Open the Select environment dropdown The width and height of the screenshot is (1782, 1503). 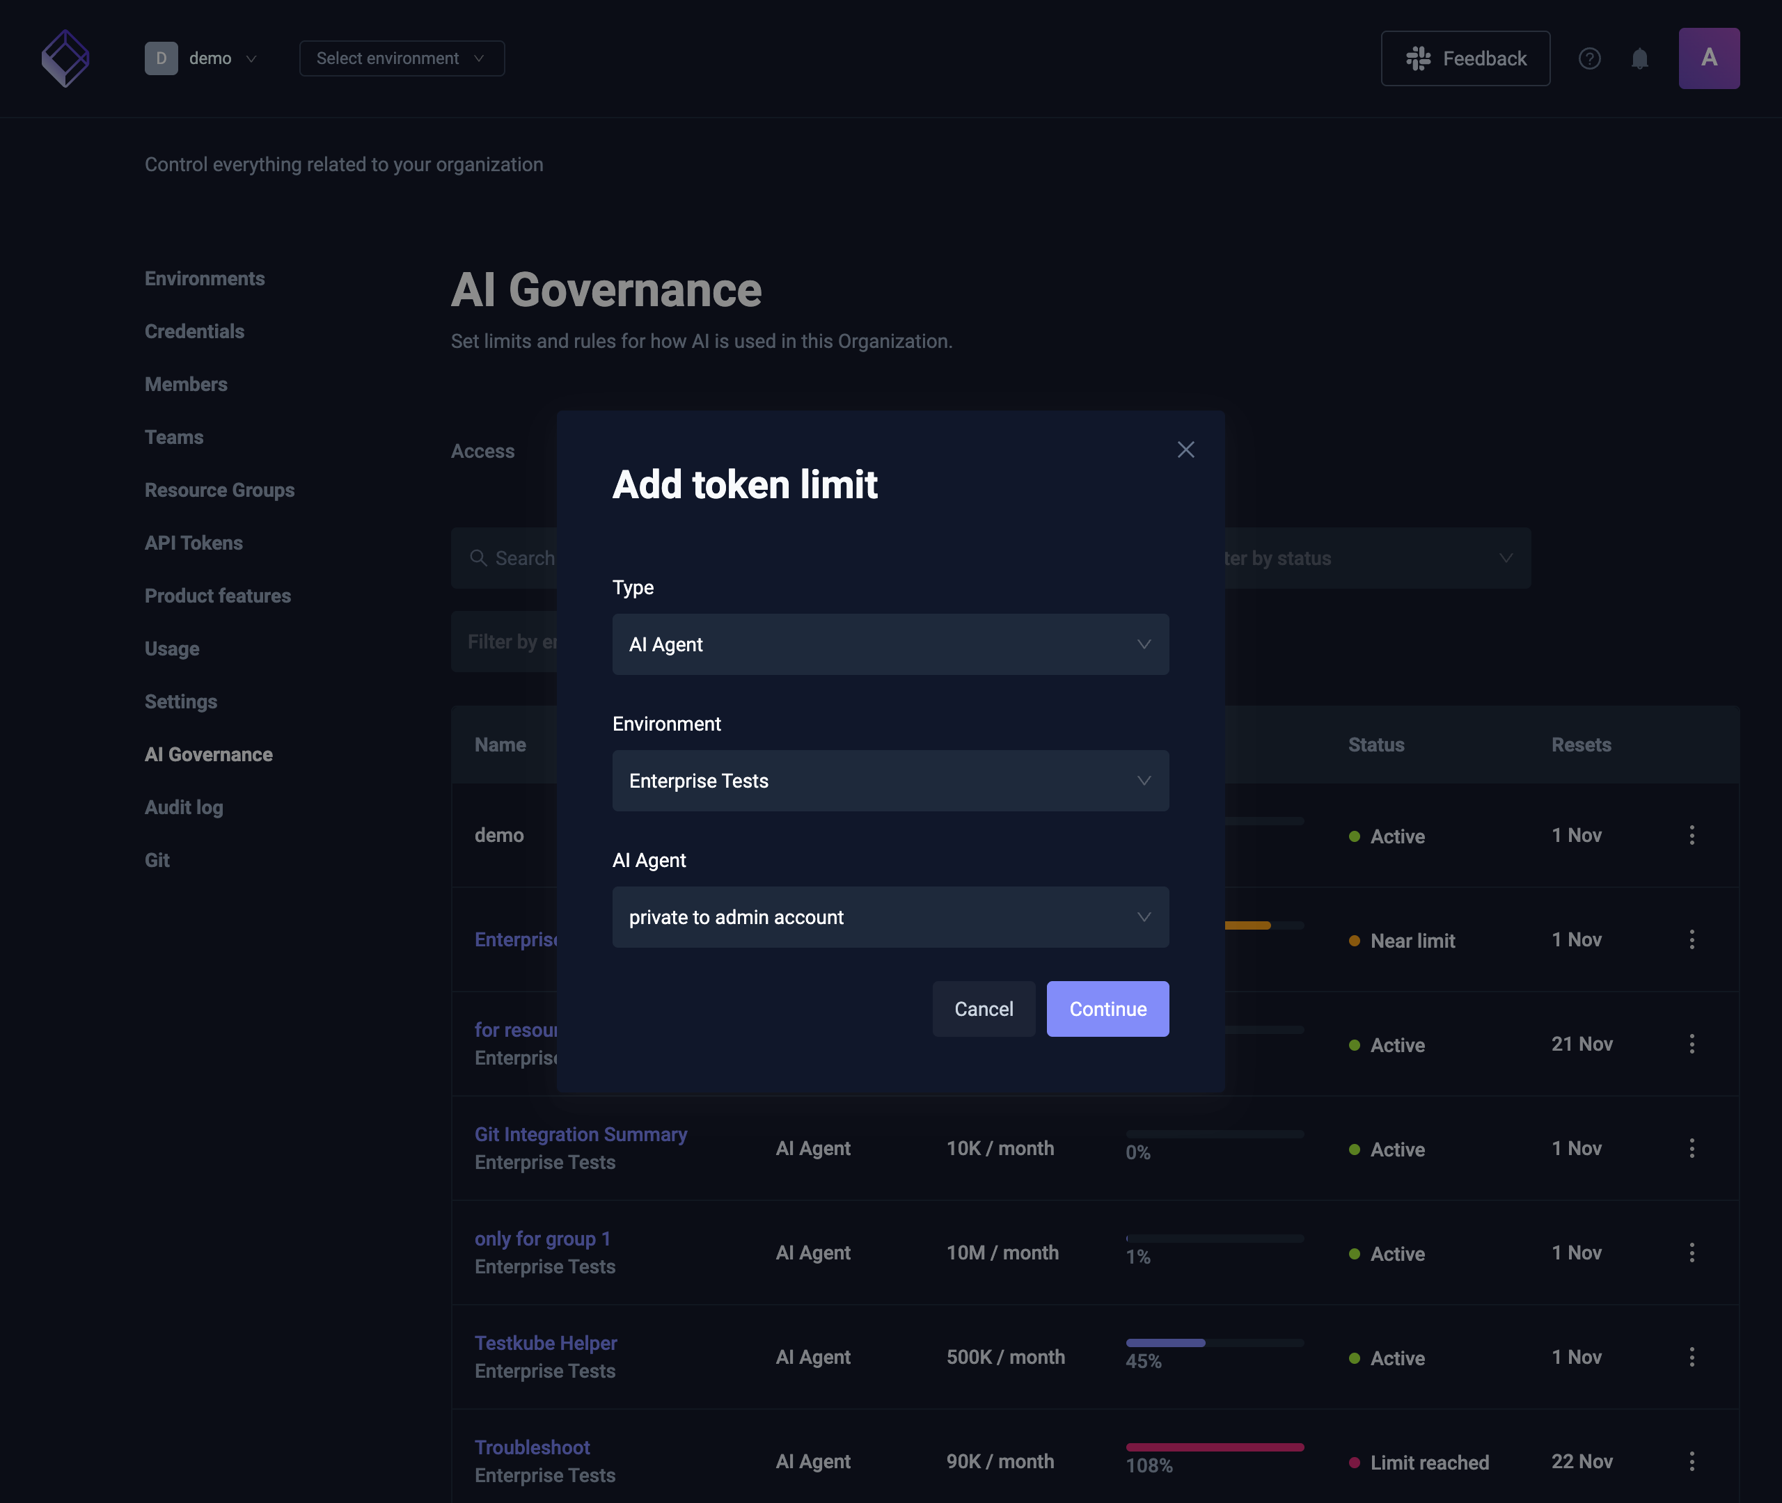(x=402, y=58)
